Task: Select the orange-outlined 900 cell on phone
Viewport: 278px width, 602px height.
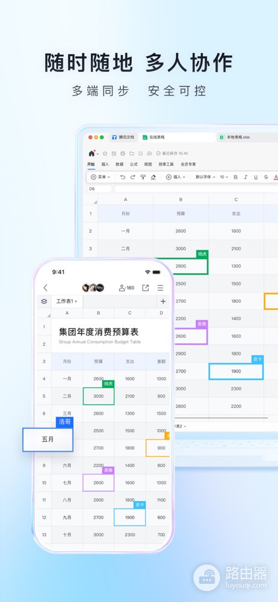Action: tap(158, 448)
